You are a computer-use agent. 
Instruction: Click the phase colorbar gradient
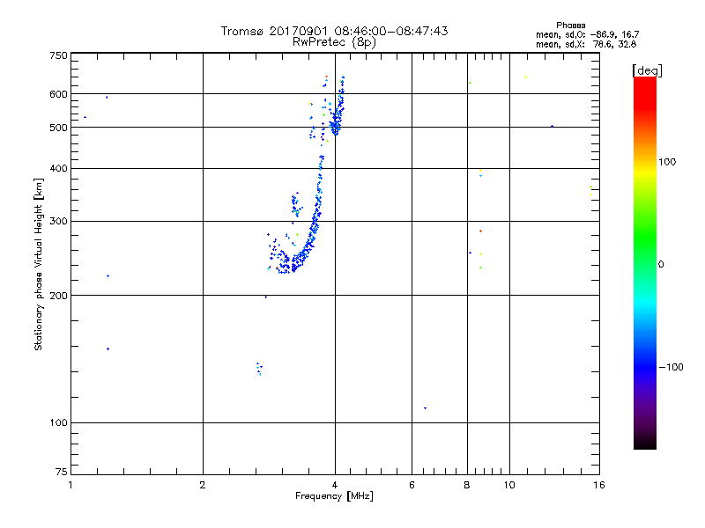[645, 262]
